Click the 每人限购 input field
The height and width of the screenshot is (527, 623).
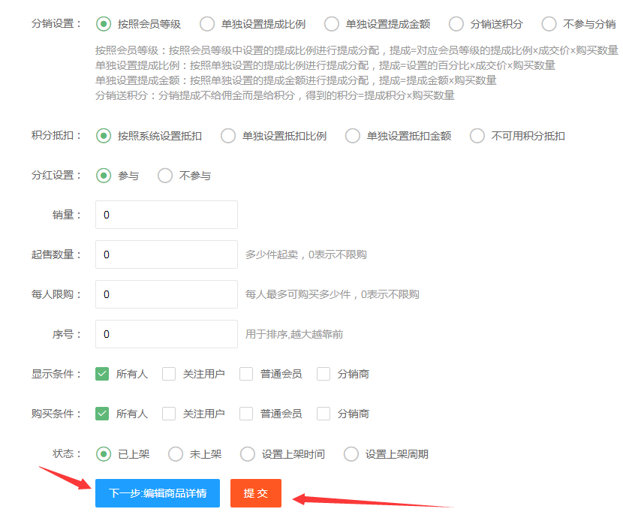pos(166,294)
